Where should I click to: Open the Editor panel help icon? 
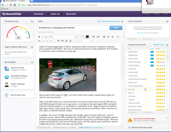tap(122, 21)
